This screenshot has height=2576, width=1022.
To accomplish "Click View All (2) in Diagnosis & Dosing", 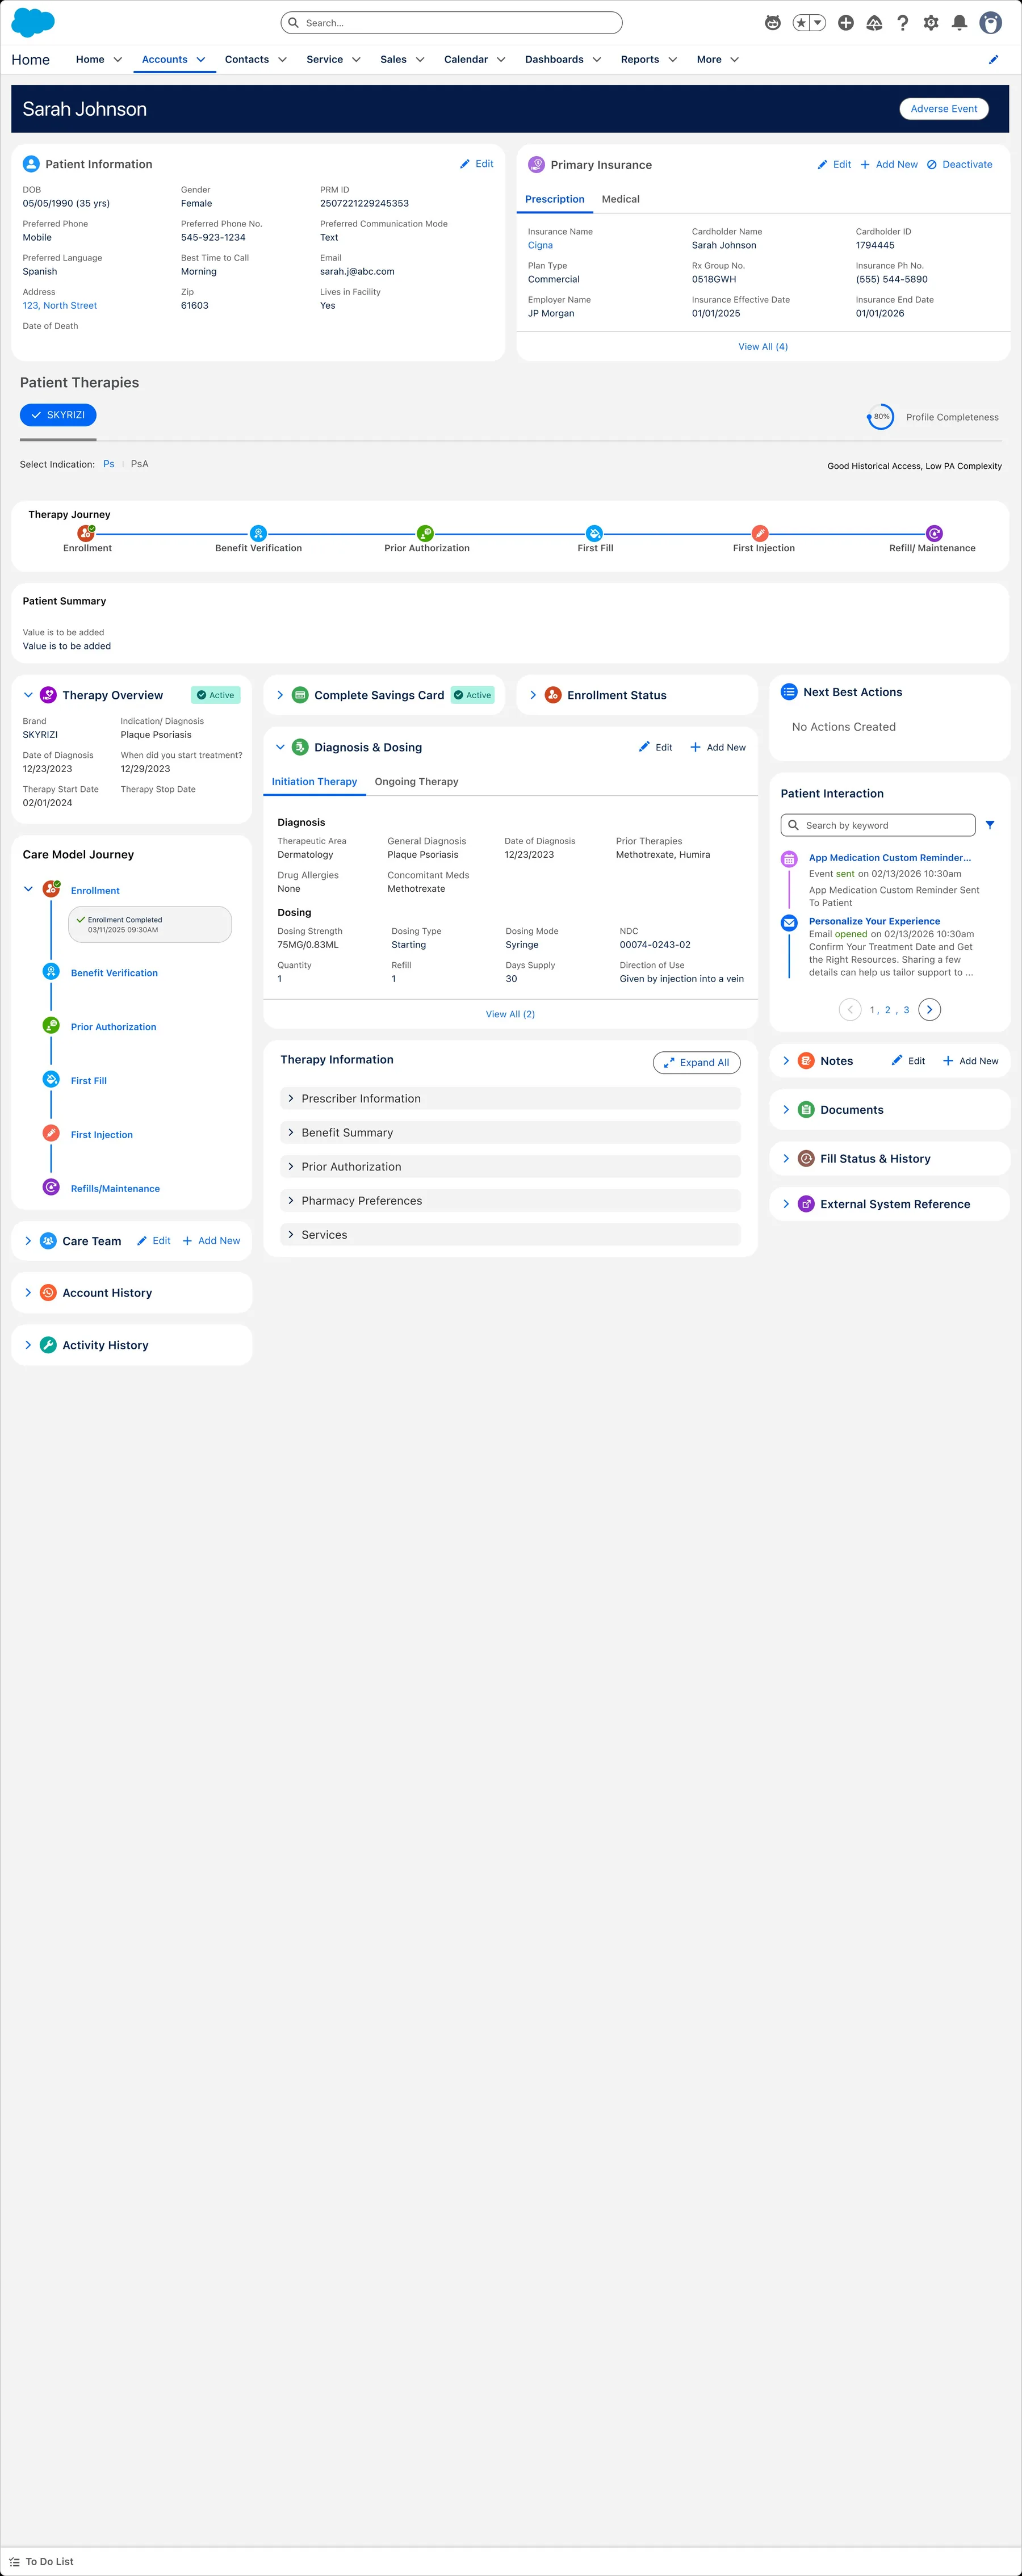I will coord(510,1014).
